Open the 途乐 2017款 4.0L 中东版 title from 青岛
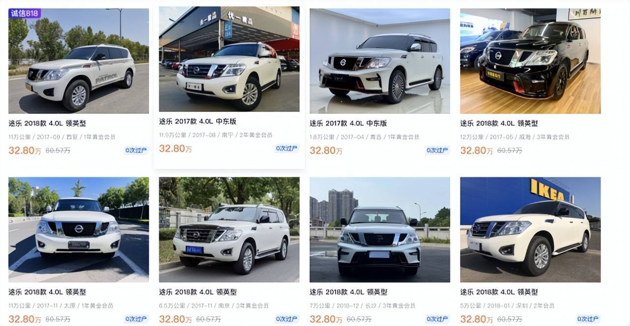630x326 pixels. pyautogui.click(x=348, y=123)
